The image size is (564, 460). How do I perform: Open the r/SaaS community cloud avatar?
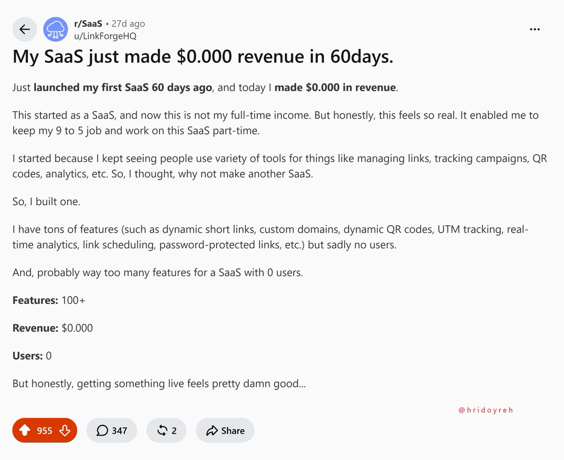[55, 30]
